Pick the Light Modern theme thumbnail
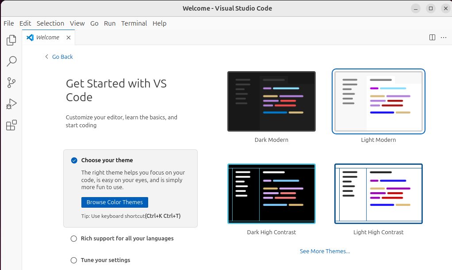Viewport: 452px width, 270px height. pos(379,102)
